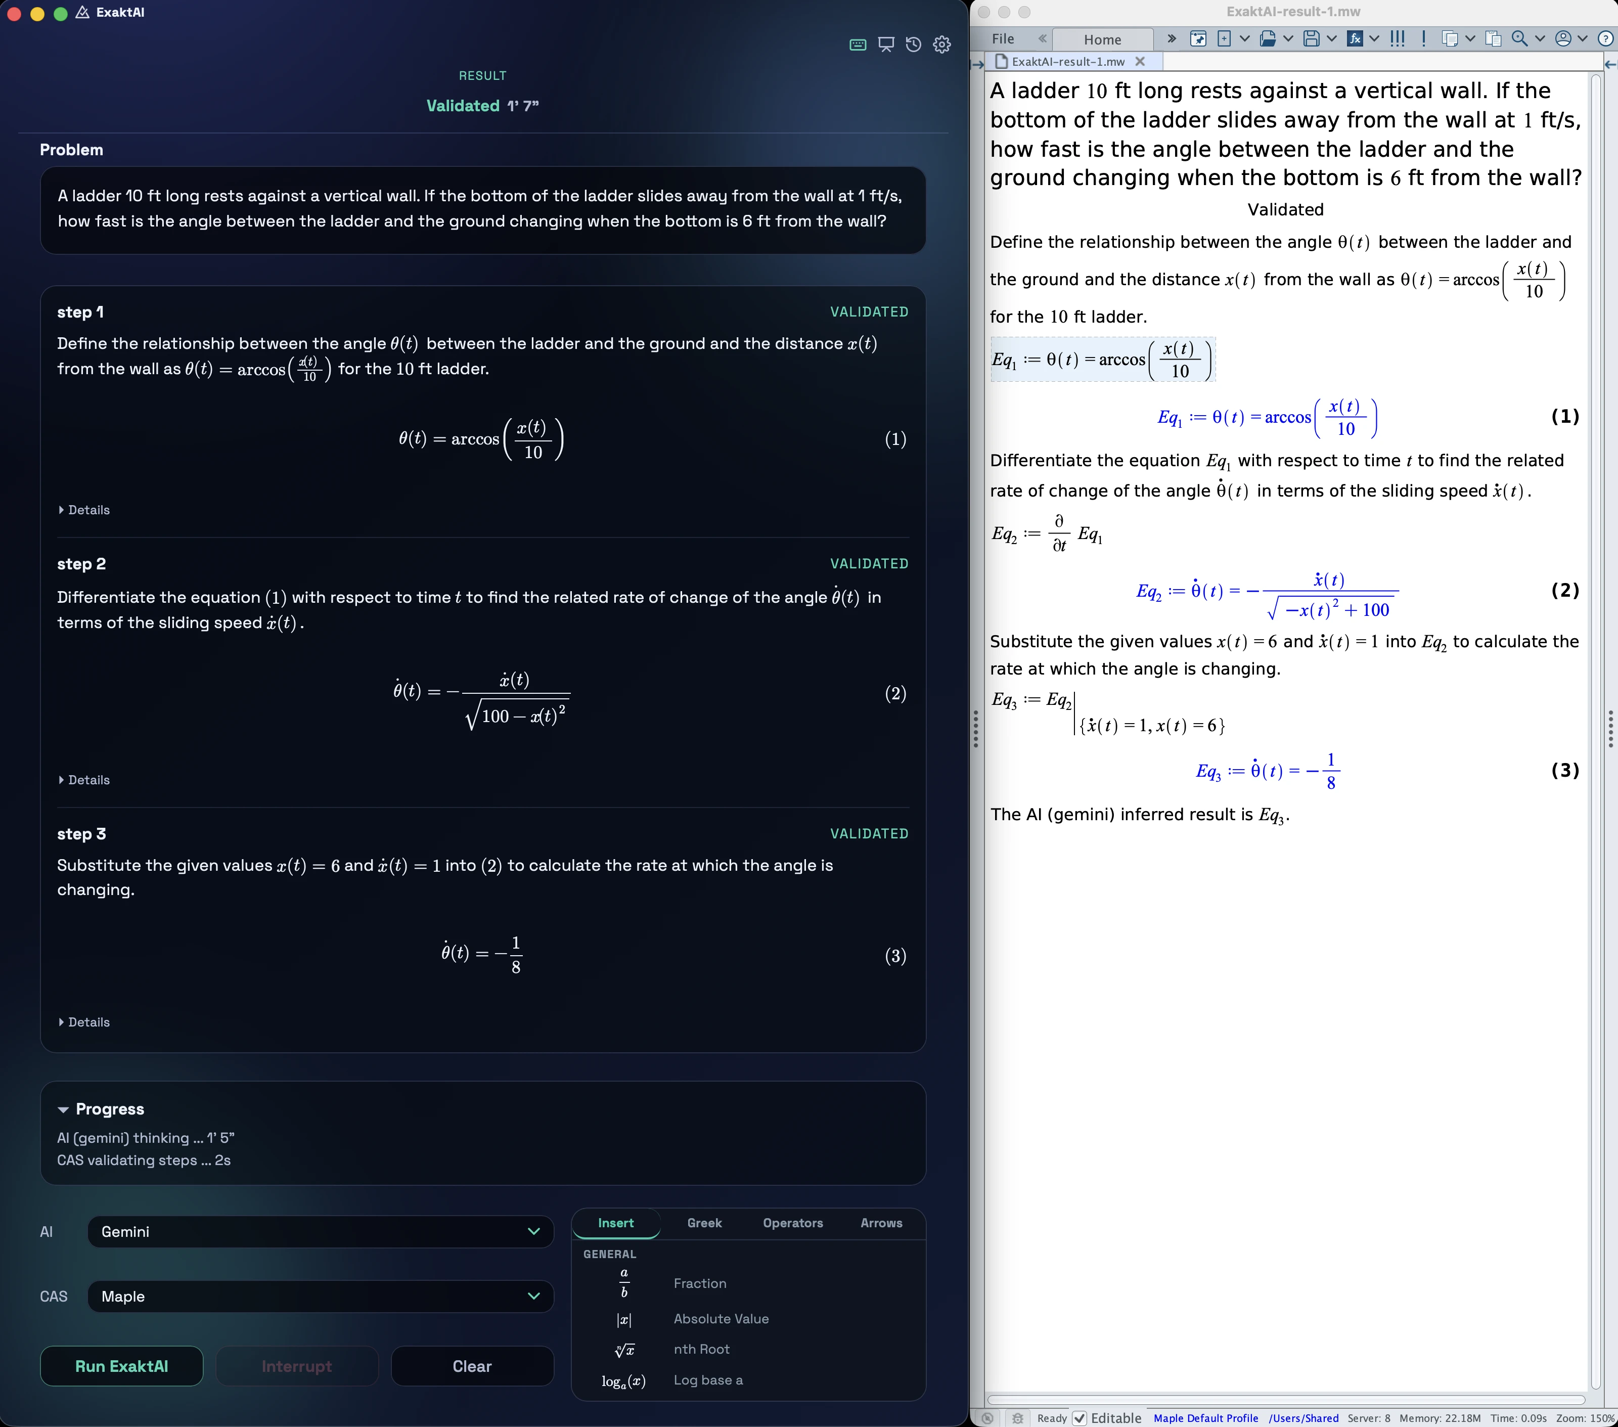Open the user account icon in Maple

1563,39
